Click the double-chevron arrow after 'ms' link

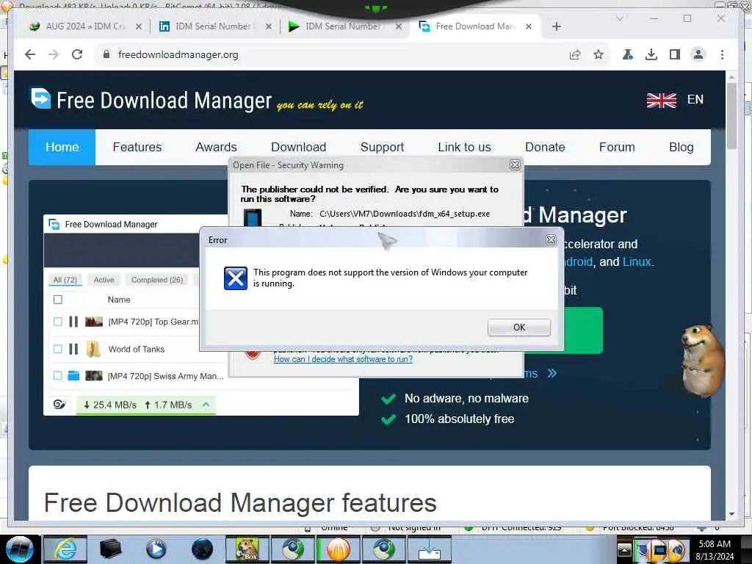tap(552, 373)
